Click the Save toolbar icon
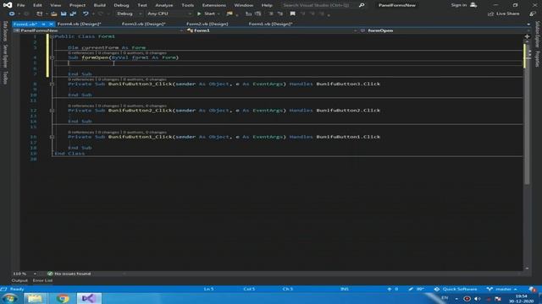Viewport: 542px width, 304px height. [x=64, y=14]
